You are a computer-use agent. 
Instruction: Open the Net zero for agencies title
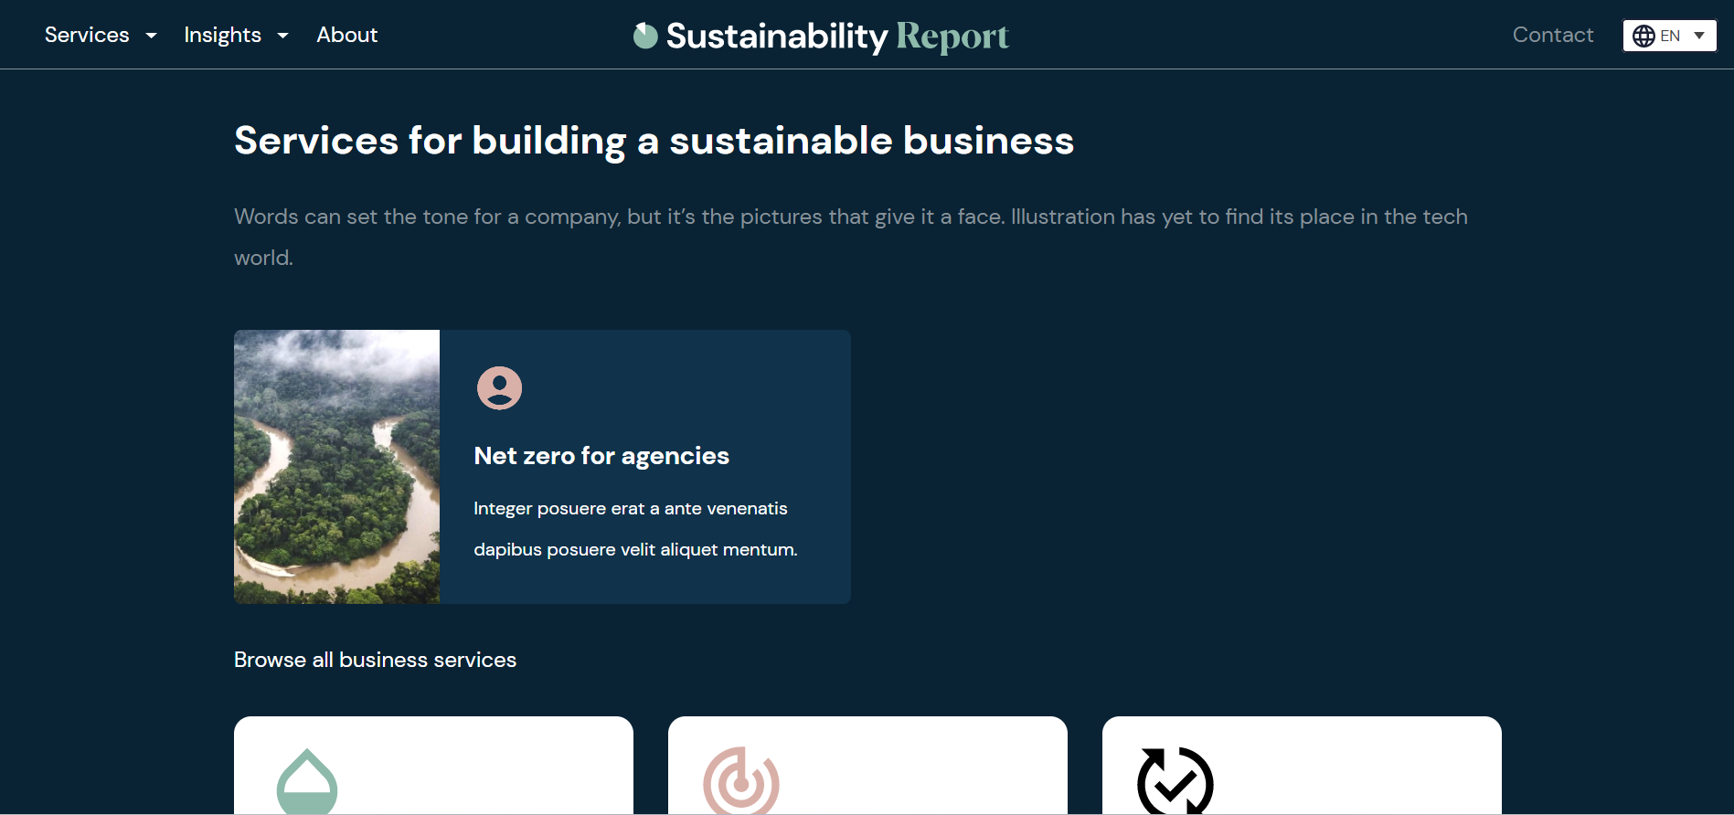[x=601, y=456]
